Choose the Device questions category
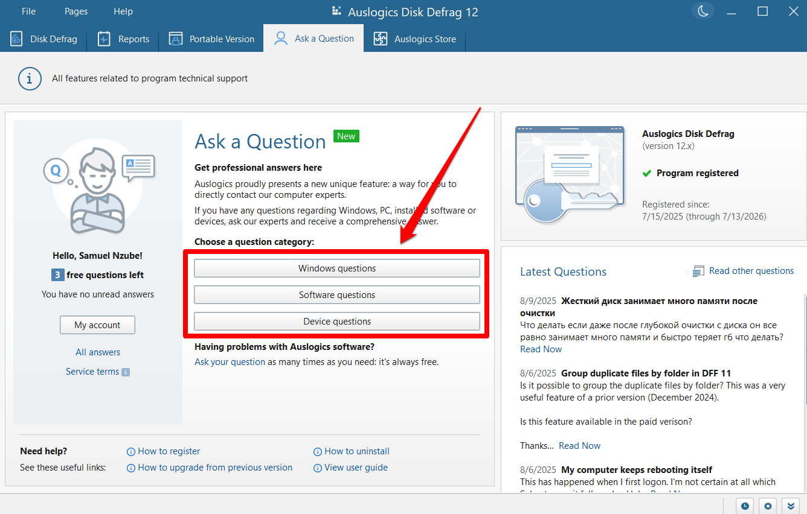The image size is (807, 514). pyautogui.click(x=337, y=322)
